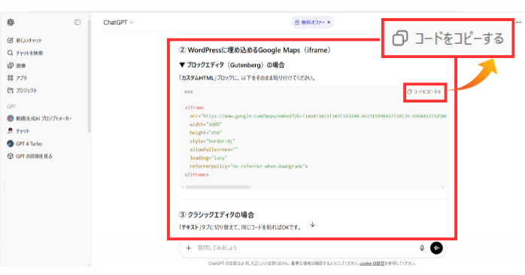This screenshot has width=525, height=275.
Task: Click the ChatGPT logo icon in sidebar
Action: click(11, 22)
